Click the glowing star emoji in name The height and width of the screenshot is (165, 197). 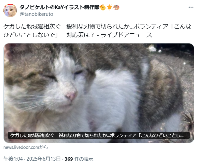[109, 7]
